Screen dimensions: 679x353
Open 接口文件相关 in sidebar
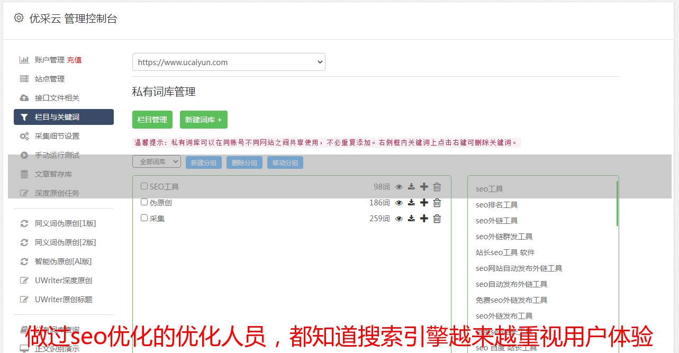pyautogui.click(x=57, y=98)
